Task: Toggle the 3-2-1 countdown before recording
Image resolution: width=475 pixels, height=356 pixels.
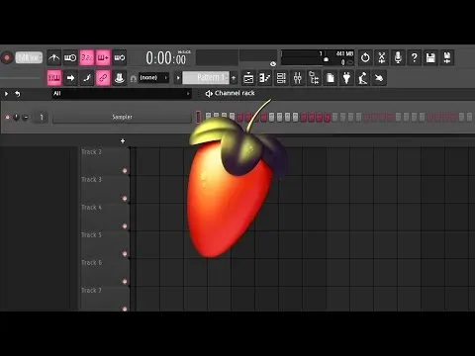Action: (x=87, y=57)
